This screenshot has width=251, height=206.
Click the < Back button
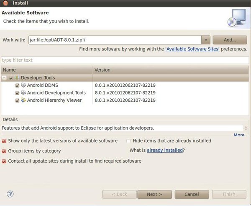[120, 194]
